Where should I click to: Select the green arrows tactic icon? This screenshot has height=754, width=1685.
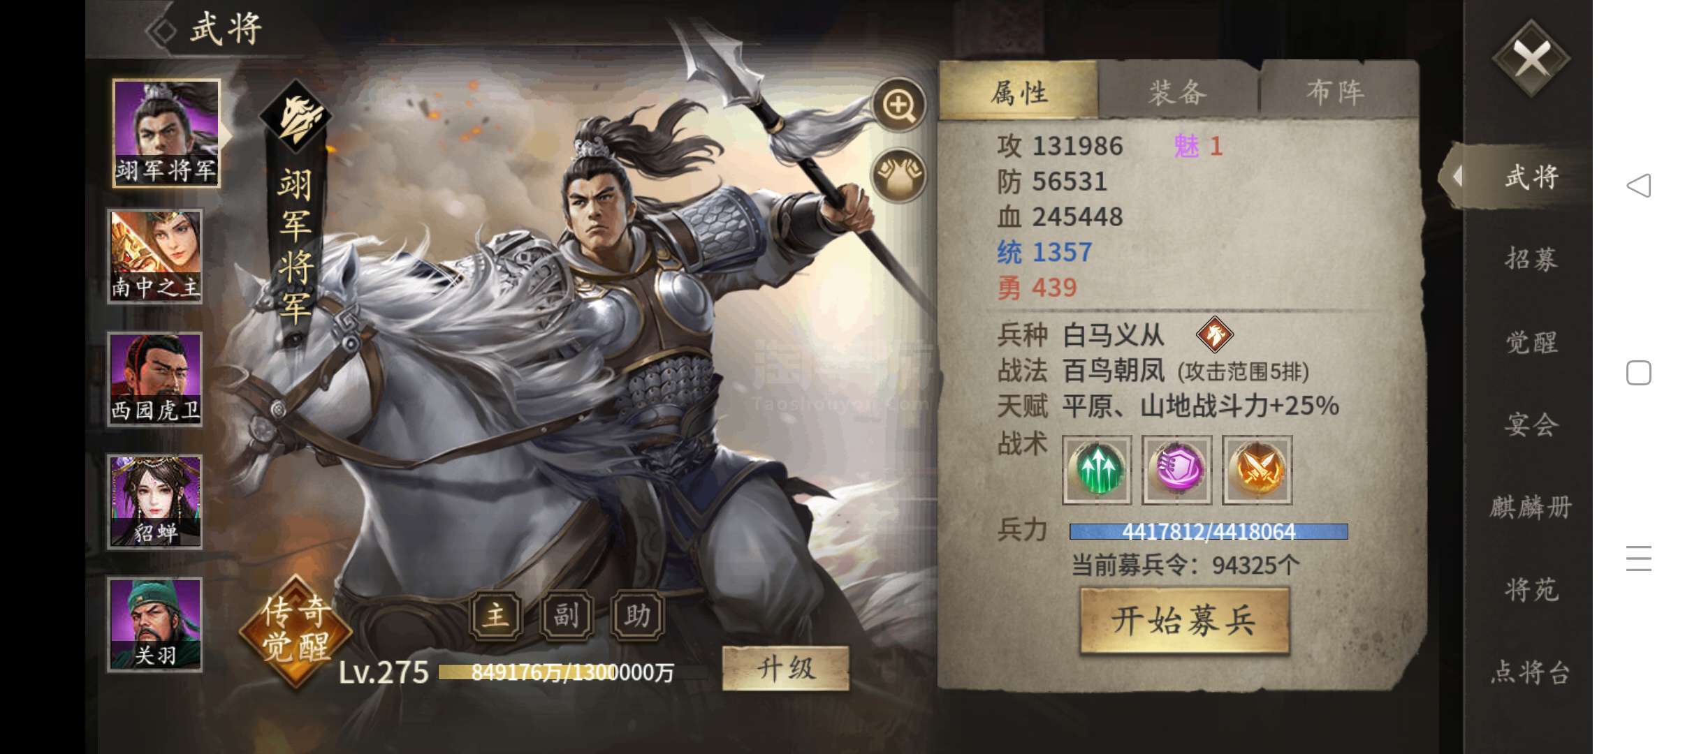click(x=1097, y=470)
